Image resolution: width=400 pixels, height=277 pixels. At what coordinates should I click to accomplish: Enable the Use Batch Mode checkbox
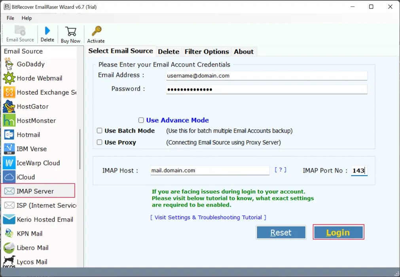(99, 131)
